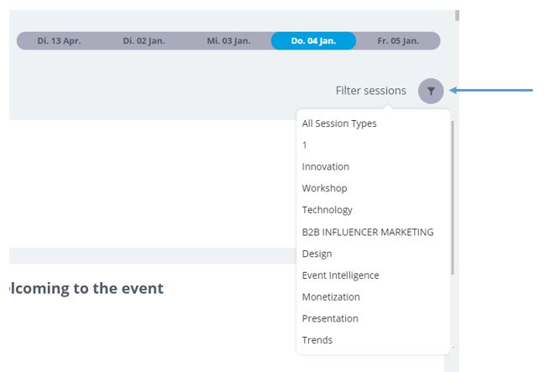This screenshot has width=545, height=372.
Task: Open the Mi. 03 Jan. date tab
Action: pyautogui.click(x=228, y=40)
